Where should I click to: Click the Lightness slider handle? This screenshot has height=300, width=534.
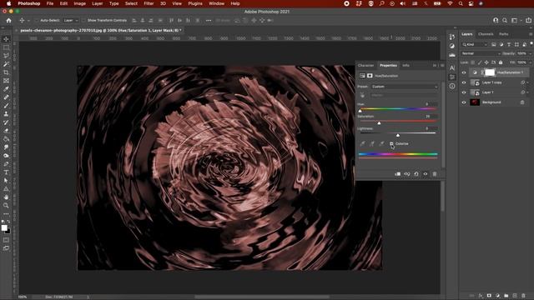tap(398, 135)
